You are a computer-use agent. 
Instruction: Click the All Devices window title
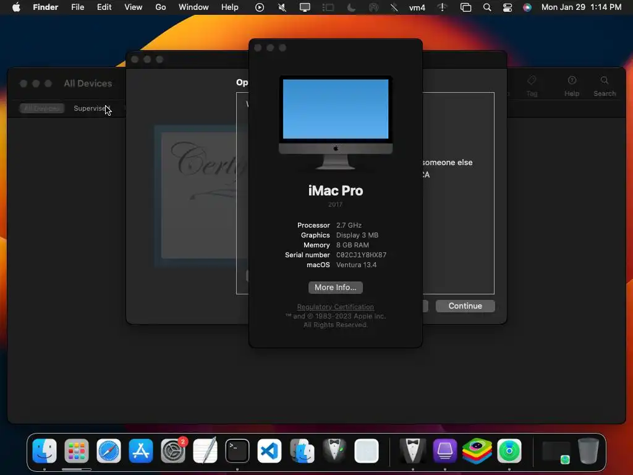point(88,83)
